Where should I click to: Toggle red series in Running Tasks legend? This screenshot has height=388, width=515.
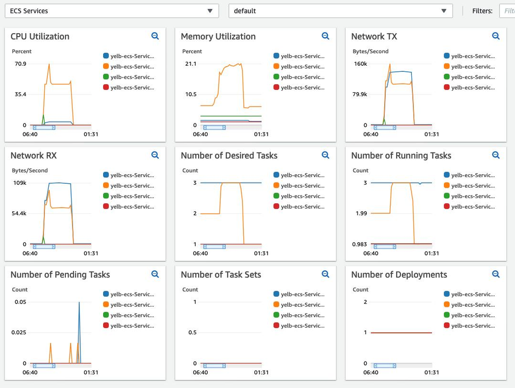tap(469, 206)
